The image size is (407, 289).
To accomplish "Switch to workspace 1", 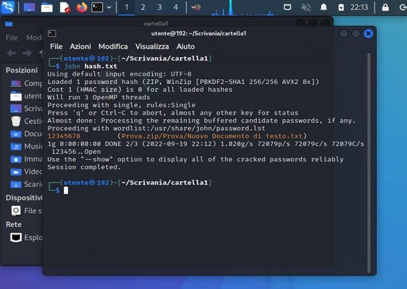I will (126, 7).
